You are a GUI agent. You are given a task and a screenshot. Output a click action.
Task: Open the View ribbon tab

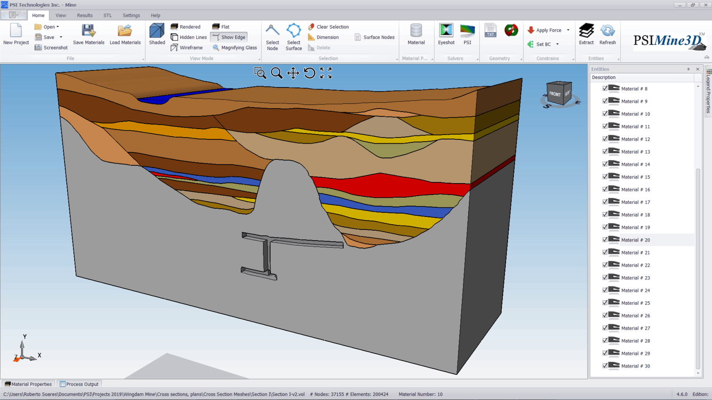click(x=61, y=15)
